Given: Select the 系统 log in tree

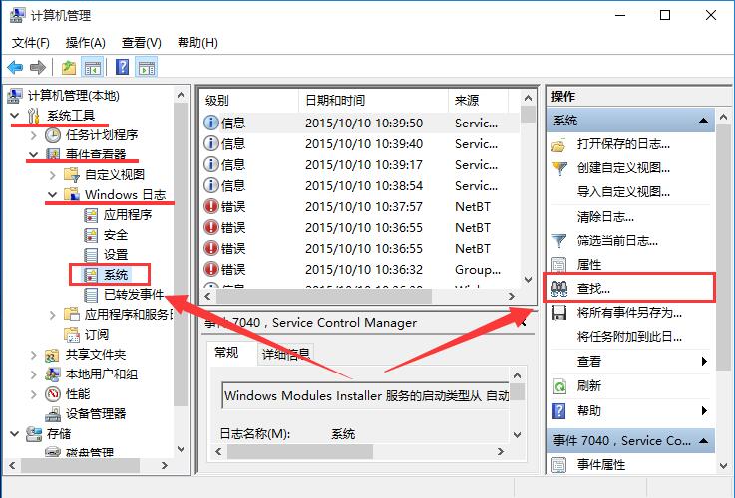Looking at the screenshot, I should click(x=117, y=274).
